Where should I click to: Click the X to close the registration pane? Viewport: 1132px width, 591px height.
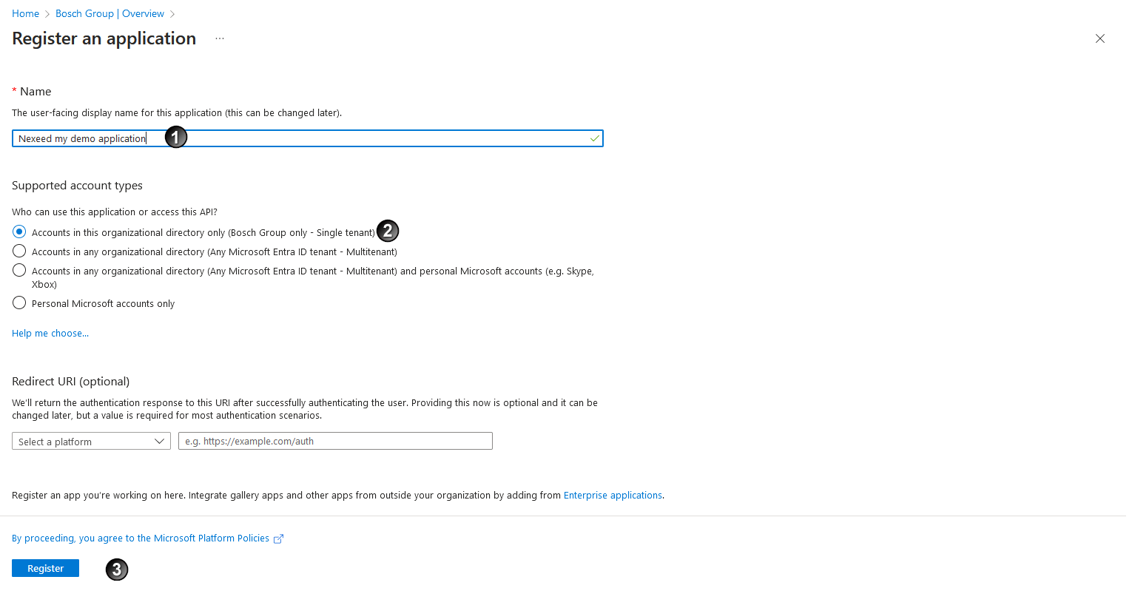coord(1100,38)
